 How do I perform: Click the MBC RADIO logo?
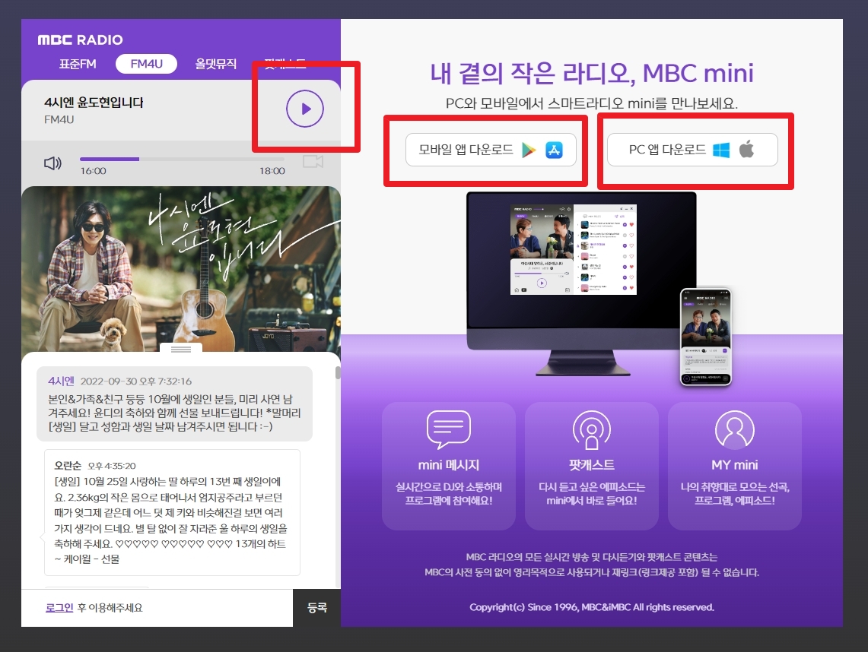tap(81, 40)
